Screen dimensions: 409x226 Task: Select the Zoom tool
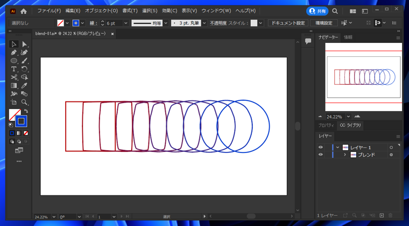(24, 102)
